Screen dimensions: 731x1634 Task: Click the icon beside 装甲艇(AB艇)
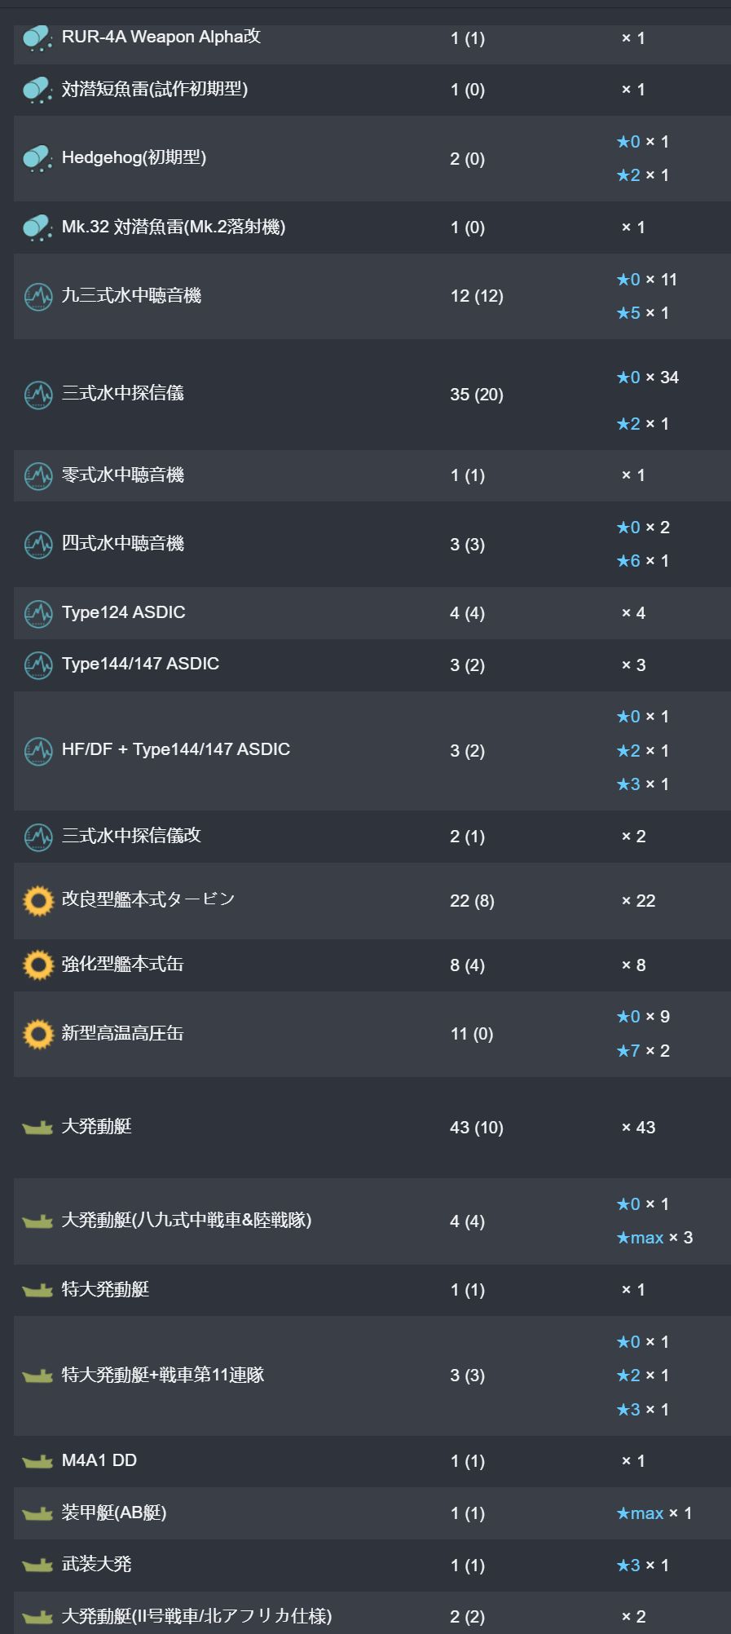(37, 1513)
